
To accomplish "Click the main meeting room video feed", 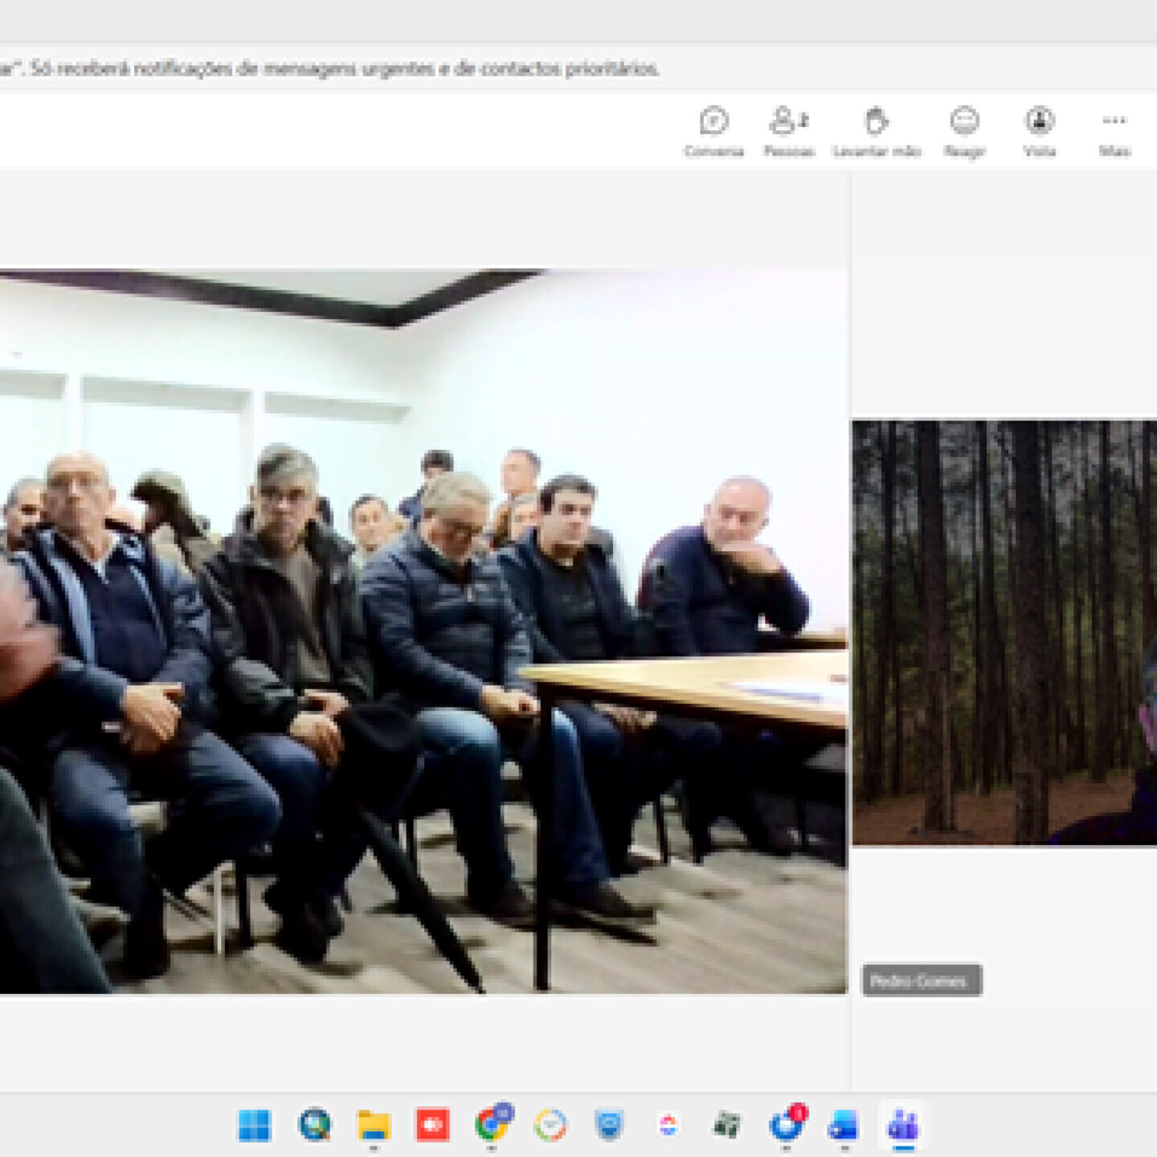I will pos(423,632).
